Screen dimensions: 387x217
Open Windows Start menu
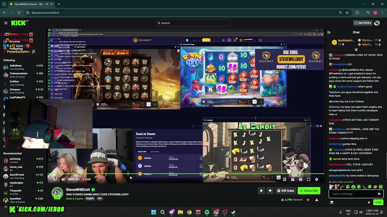[154, 212]
